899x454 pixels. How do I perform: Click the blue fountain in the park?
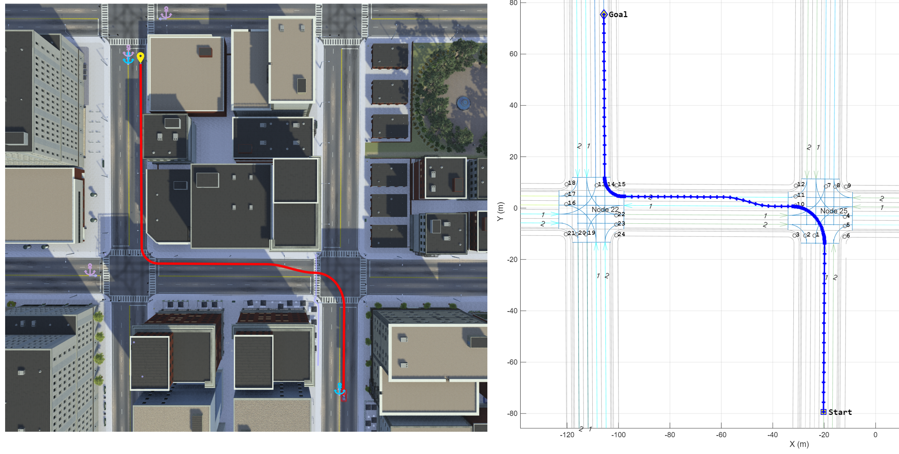tap(464, 103)
